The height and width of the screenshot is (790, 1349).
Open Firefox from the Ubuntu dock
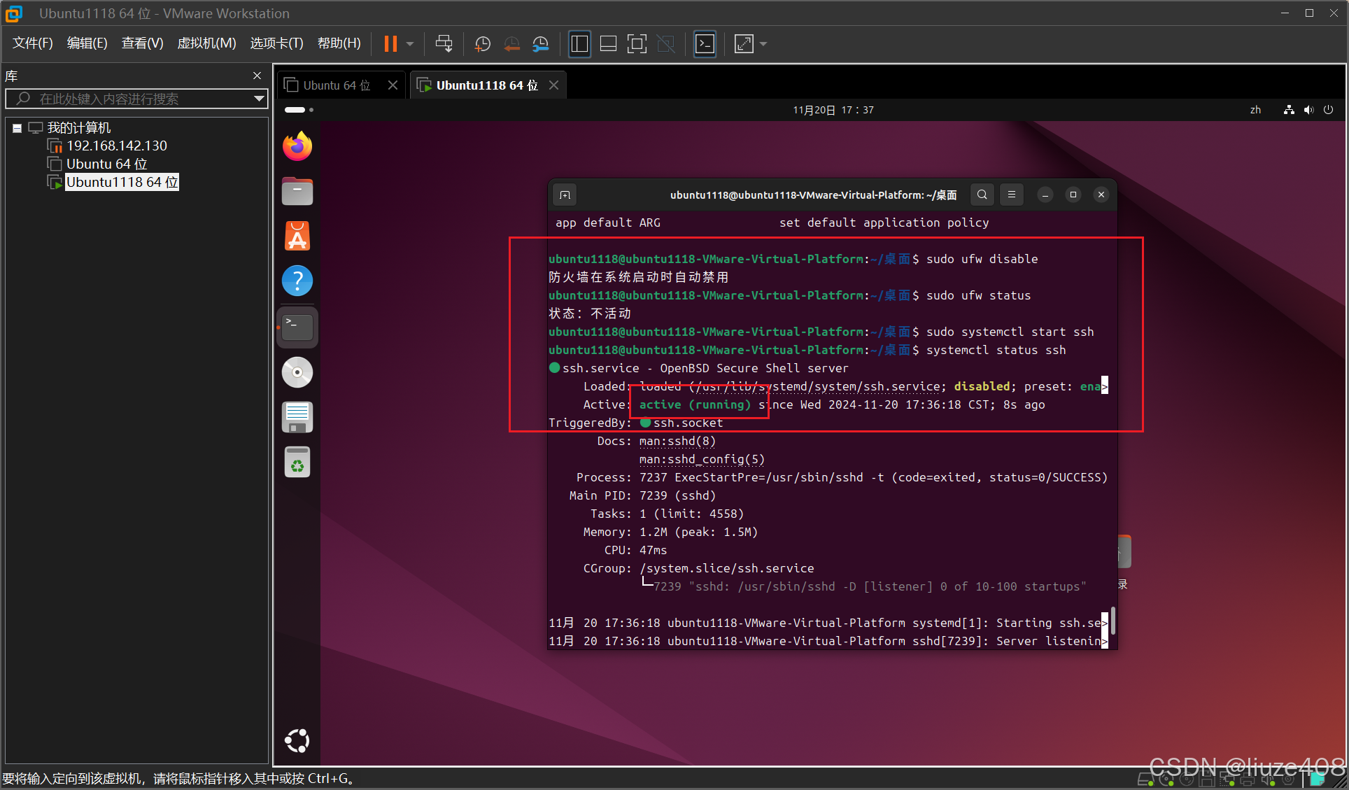pos(297,146)
